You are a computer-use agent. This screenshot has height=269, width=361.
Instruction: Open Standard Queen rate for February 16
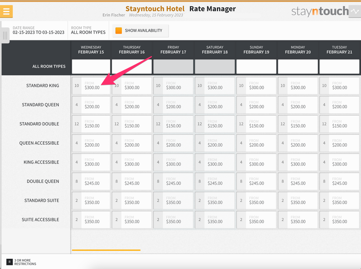(x=132, y=105)
